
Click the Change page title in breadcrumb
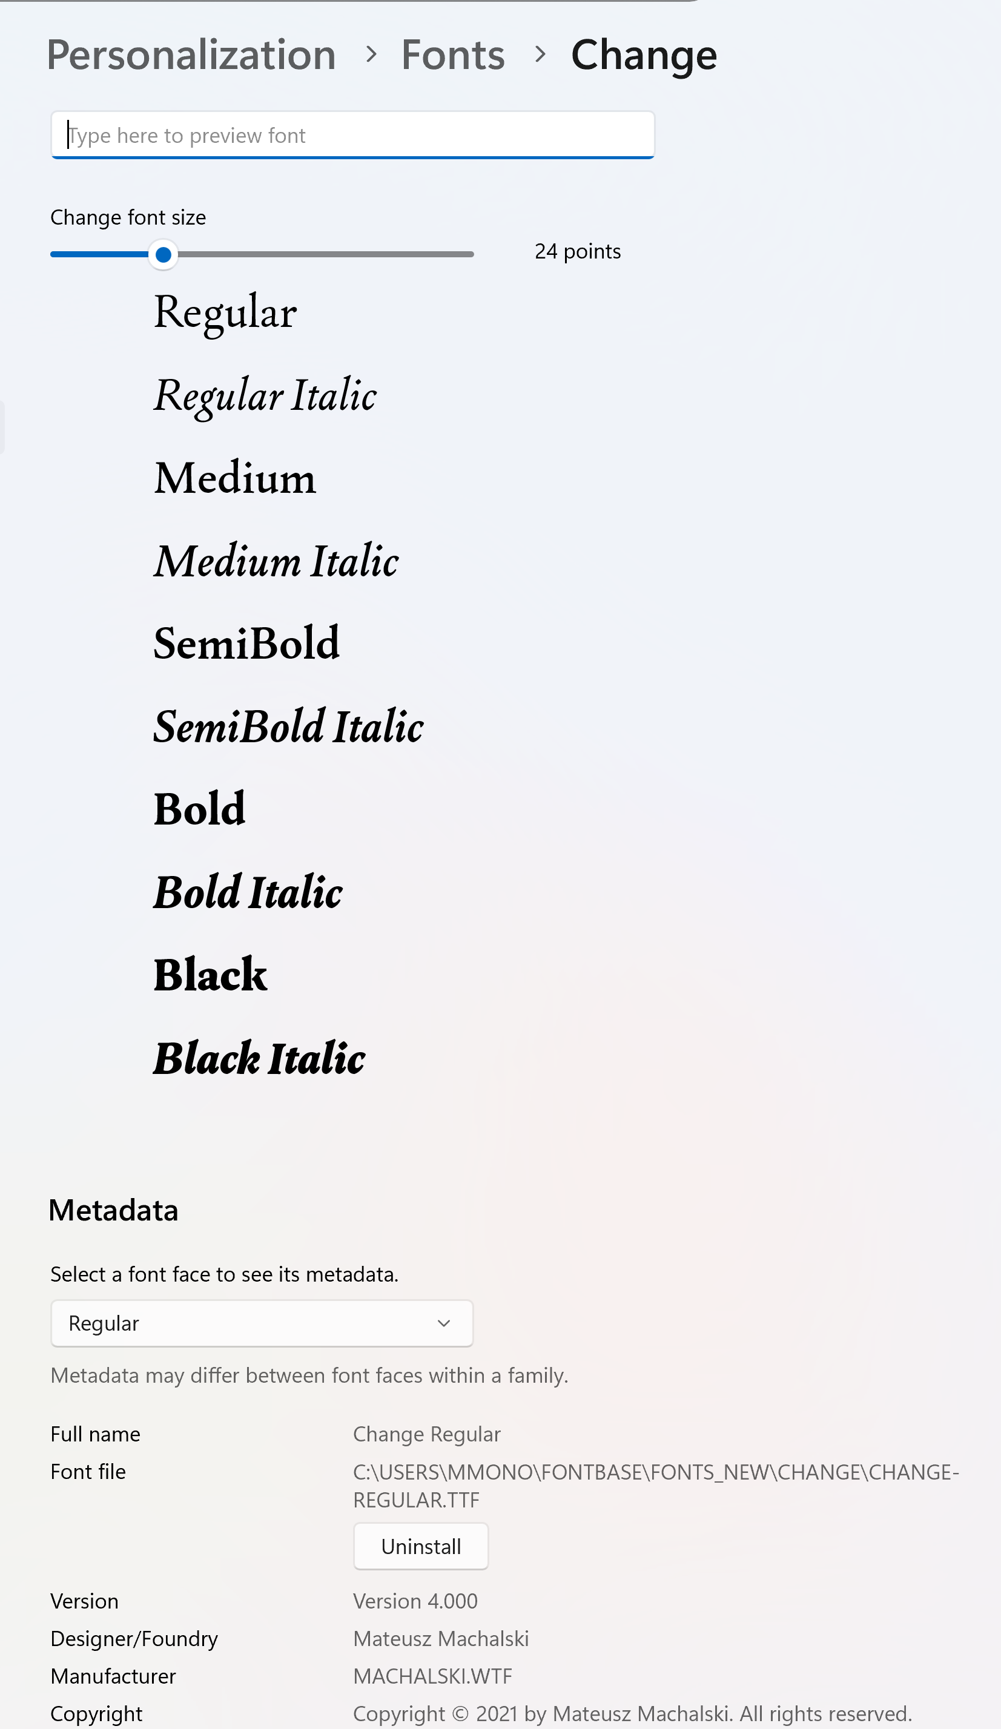[644, 55]
